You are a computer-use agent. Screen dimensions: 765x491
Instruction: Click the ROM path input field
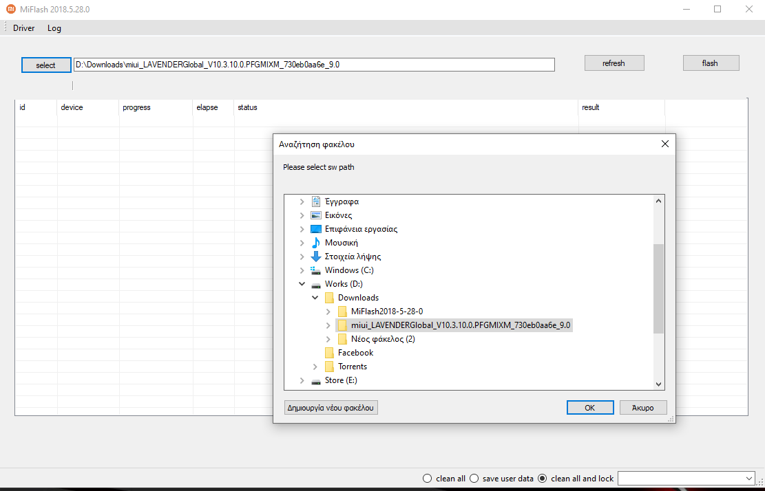tap(314, 65)
